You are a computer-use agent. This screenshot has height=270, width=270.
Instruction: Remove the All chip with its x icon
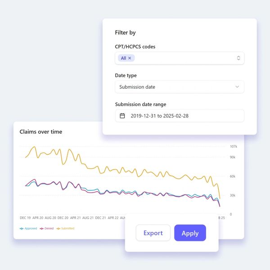130,58
